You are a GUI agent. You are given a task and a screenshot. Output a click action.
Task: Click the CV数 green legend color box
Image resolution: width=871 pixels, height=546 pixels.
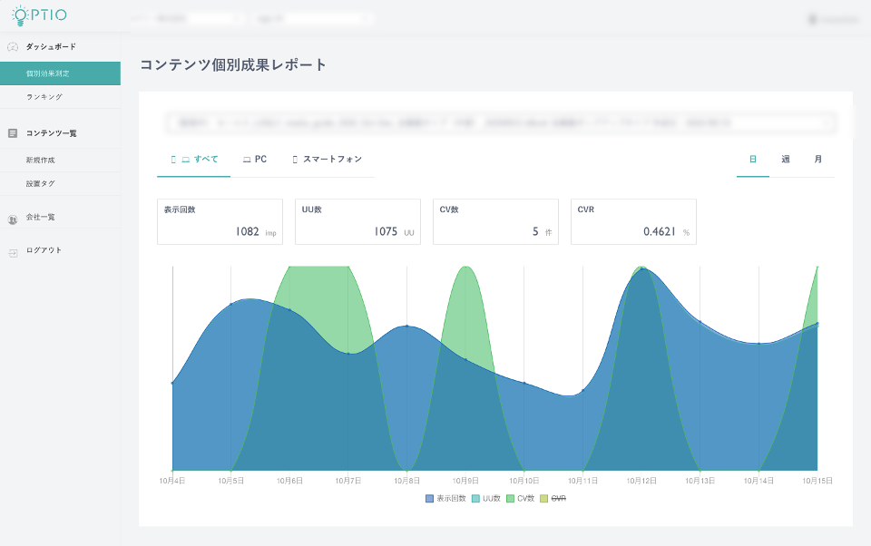510,499
